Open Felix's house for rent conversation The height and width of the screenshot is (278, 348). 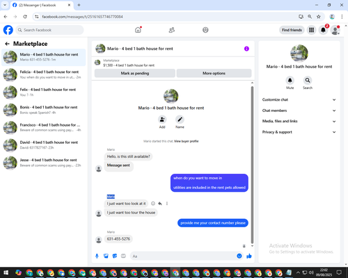(x=44, y=92)
